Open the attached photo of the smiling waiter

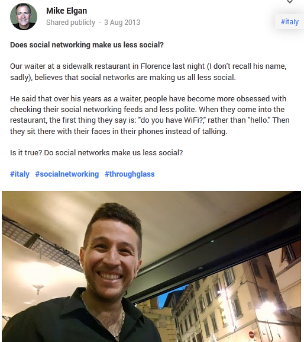(x=151, y=266)
